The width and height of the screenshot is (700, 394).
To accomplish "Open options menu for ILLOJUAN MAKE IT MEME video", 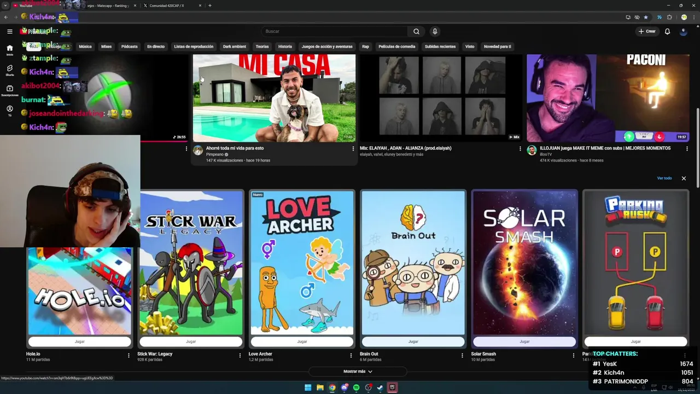I will (687, 148).
